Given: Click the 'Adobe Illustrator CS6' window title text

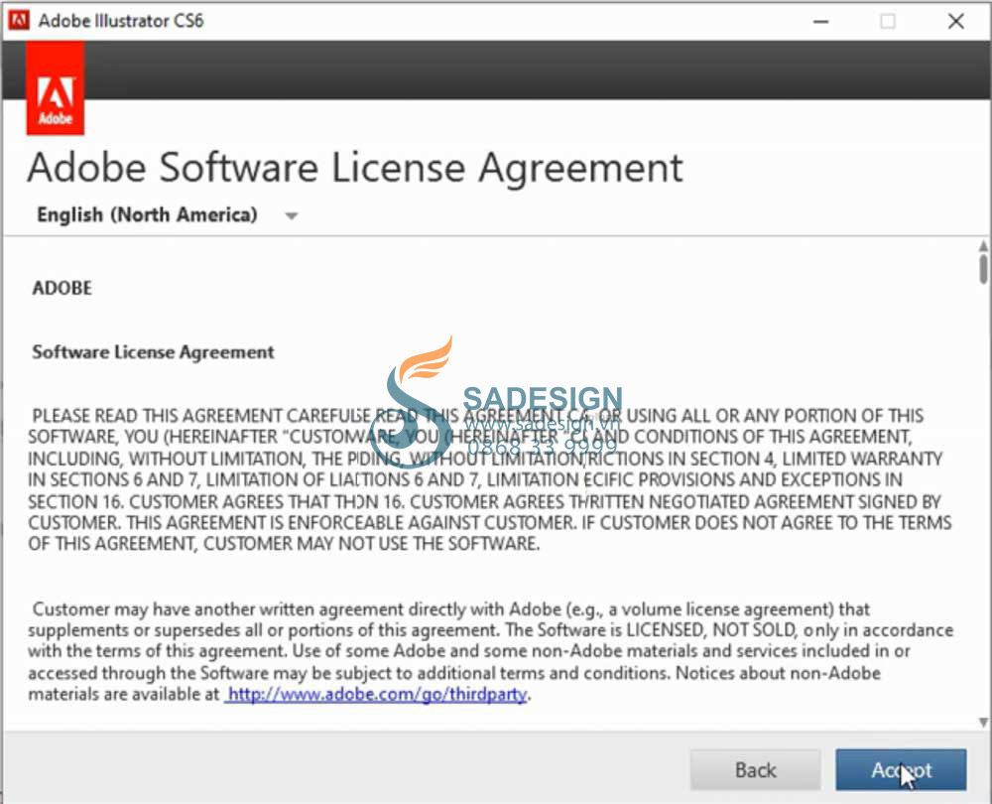Looking at the screenshot, I should pos(121,21).
